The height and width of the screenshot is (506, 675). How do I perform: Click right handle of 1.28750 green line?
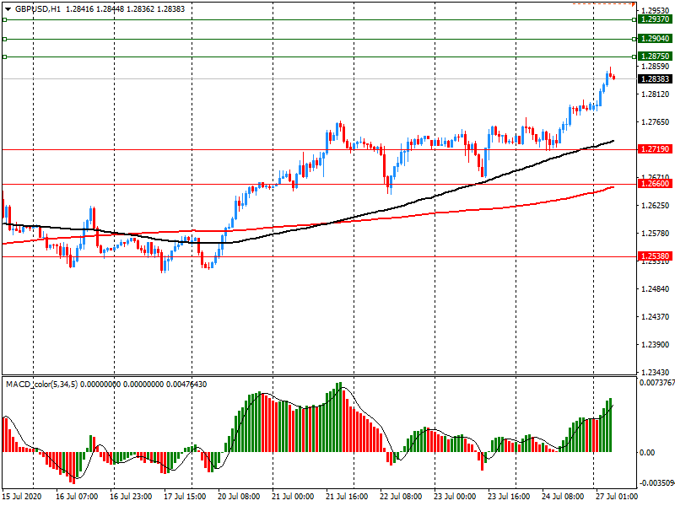(634, 57)
